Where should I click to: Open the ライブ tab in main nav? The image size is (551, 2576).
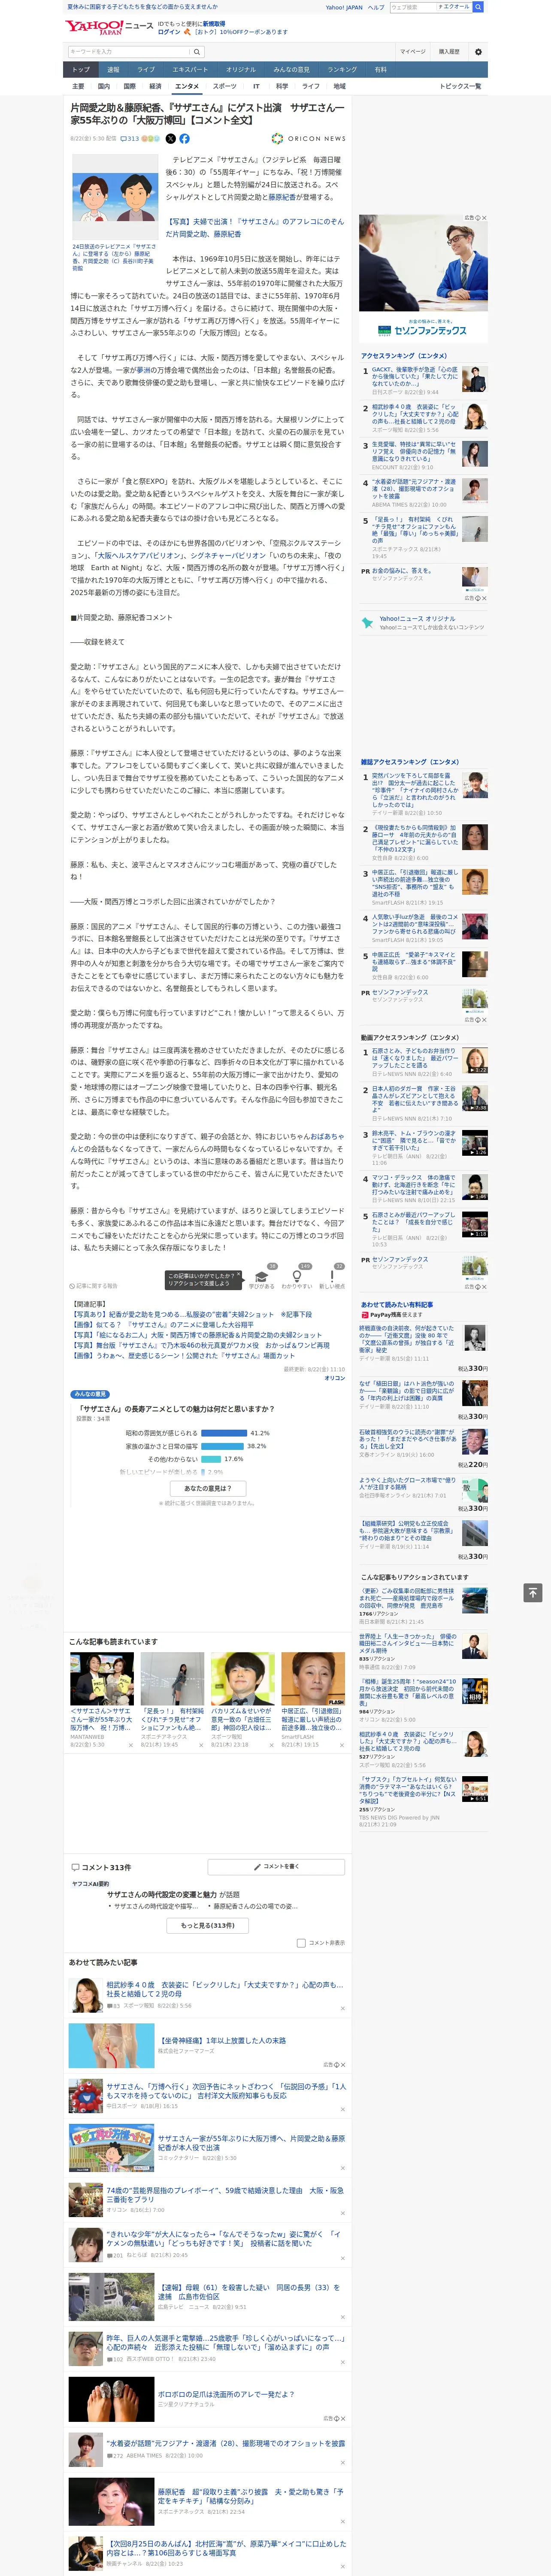[146, 70]
